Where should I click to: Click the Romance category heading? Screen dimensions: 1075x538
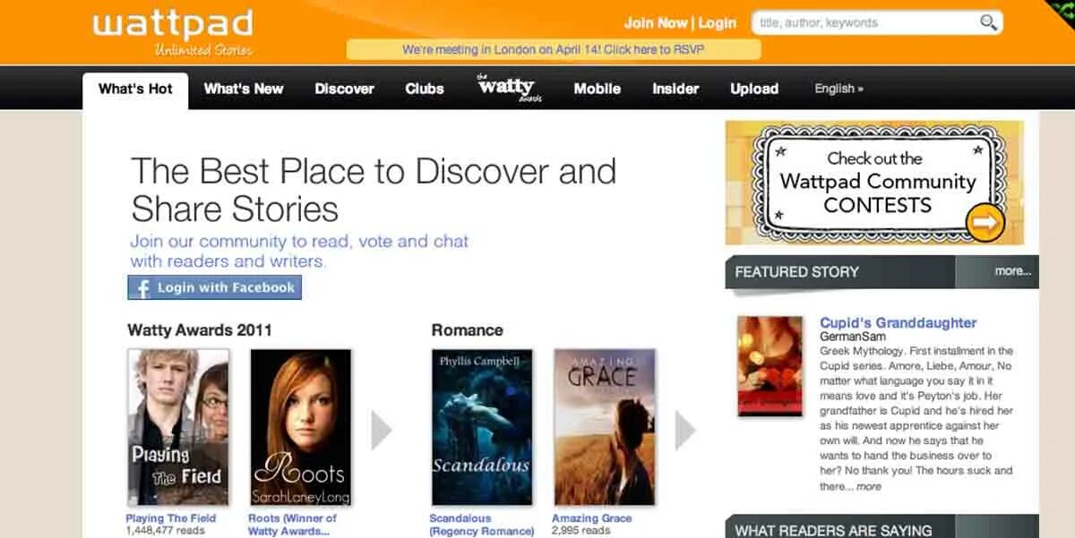(x=467, y=330)
